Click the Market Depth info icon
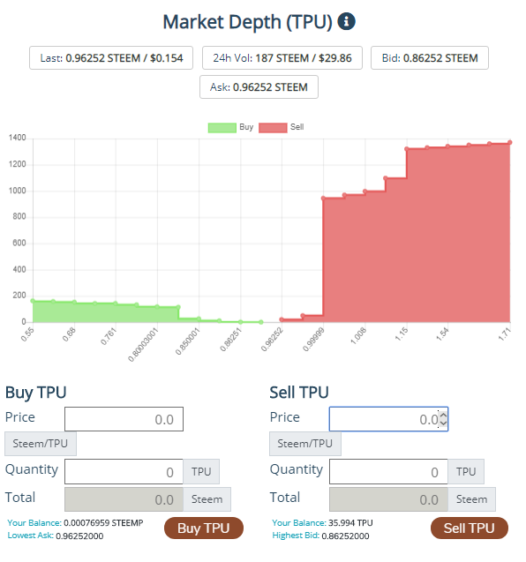The width and height of the screenshot is (526, 562). pyautogui.click(x=346, y=21)
